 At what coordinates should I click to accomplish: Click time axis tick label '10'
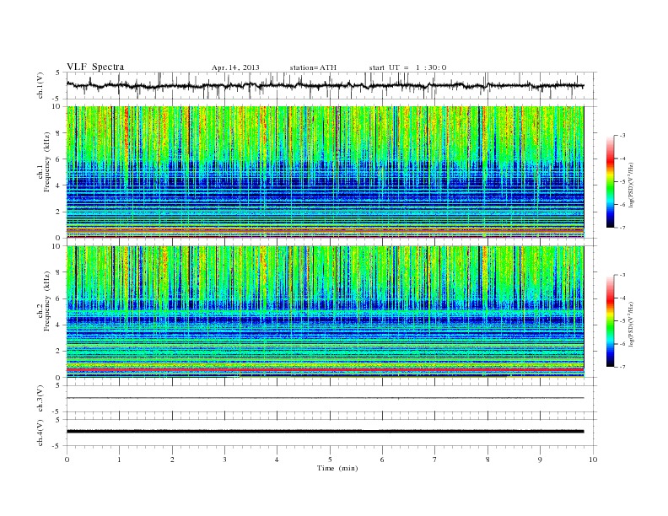tap(593, 460)
